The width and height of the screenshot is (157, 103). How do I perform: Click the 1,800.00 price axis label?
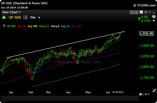click(x=147, y=67)
